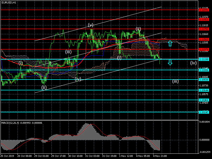Select the (iv) wave label at the 30 Oct low

click(x=78, y=79)
